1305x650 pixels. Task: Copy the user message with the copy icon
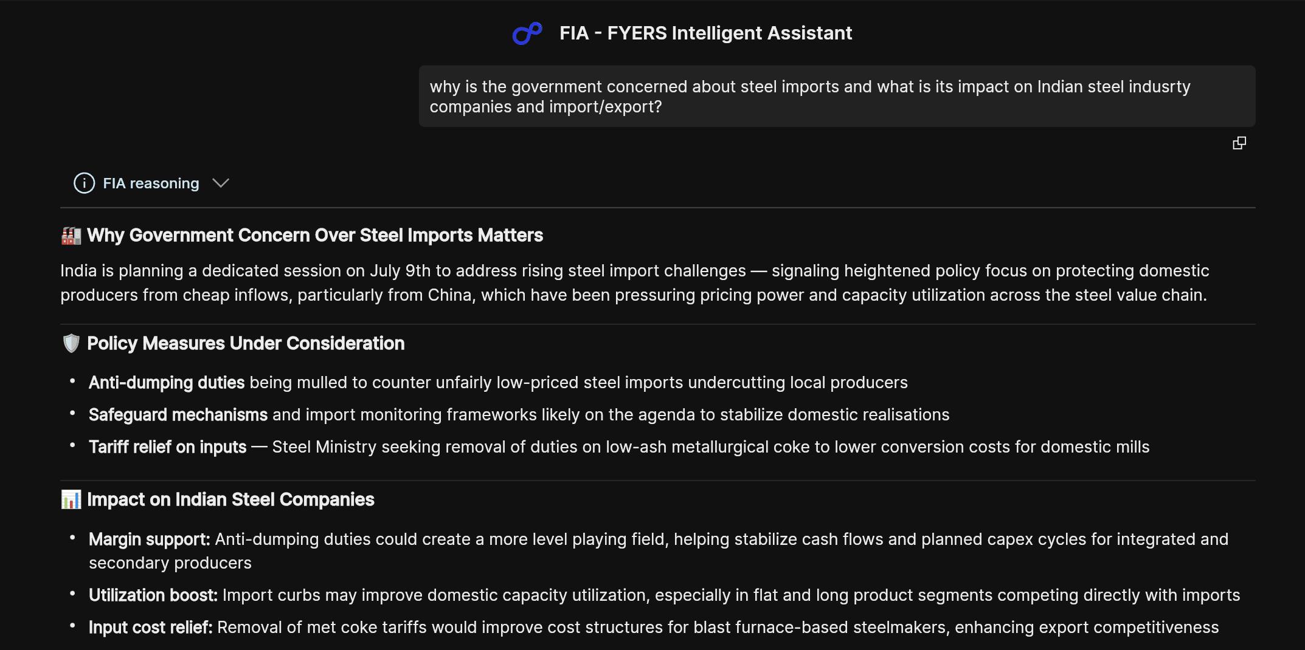[x=1239, y=143]
